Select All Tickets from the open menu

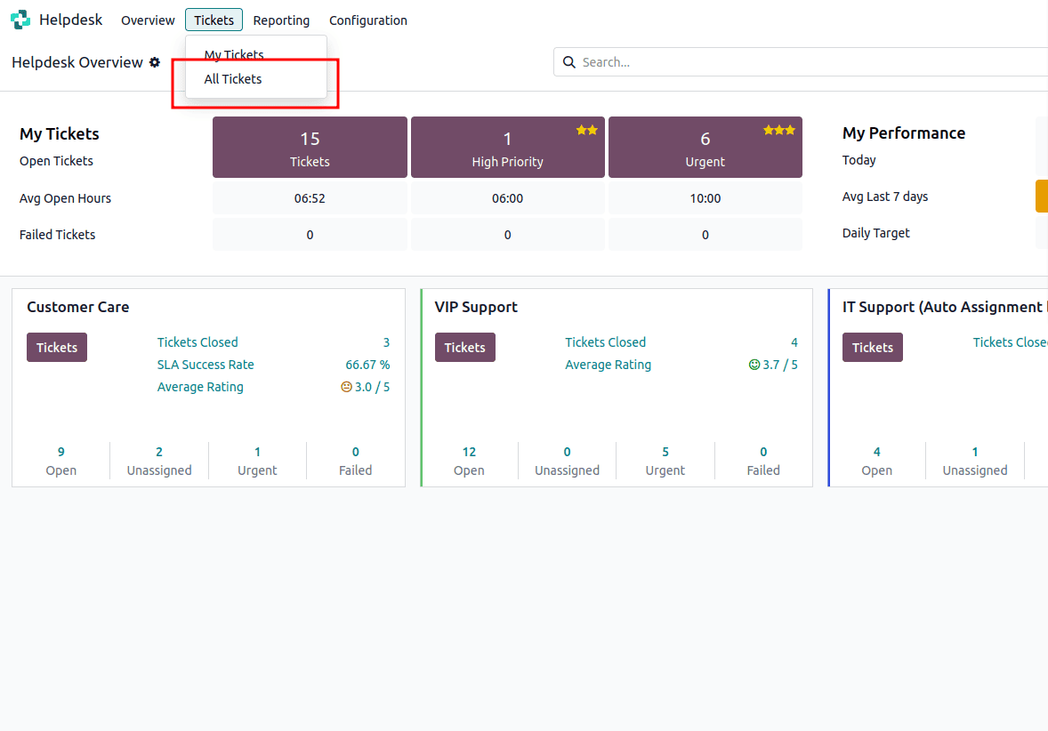pyautogui.click(x=232, y=78)
